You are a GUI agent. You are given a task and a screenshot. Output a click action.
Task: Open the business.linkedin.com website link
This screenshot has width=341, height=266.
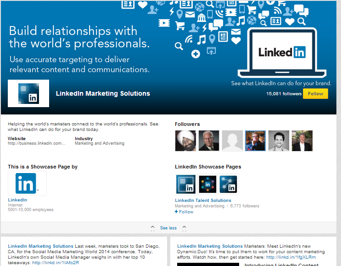point(37,143)
